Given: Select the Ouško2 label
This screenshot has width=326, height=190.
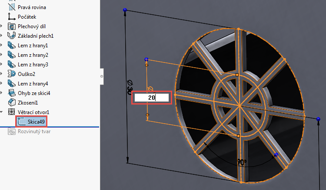Looking at the screenshot, I should 27,74.
